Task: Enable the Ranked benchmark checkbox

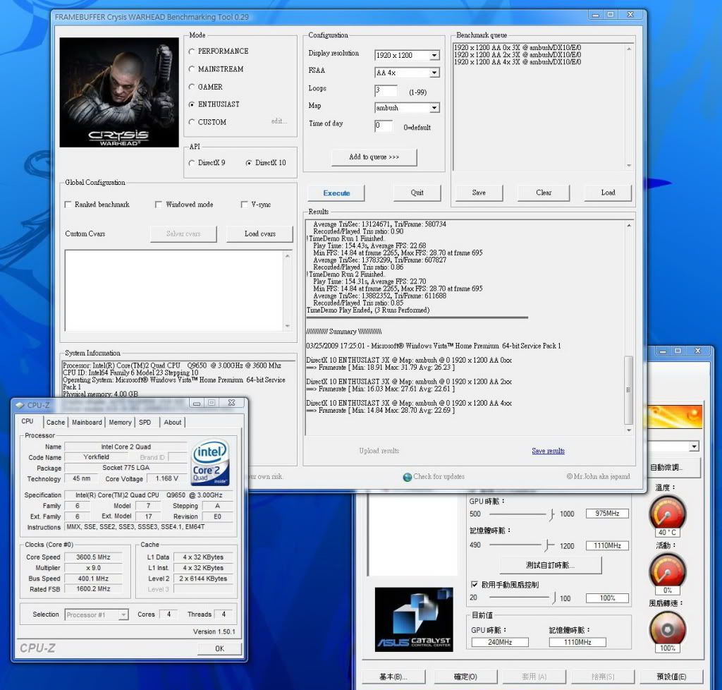Action: coord(68,205)
